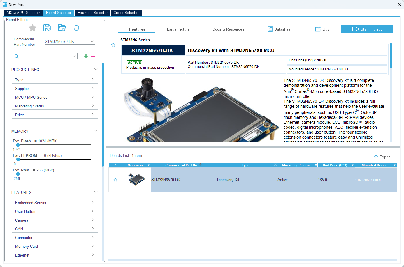
Task: Export the boards list
Action: click(382, 157)
